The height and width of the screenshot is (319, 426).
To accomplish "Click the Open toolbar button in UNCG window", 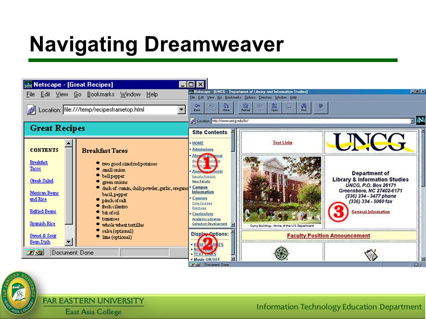I will 274,107.
